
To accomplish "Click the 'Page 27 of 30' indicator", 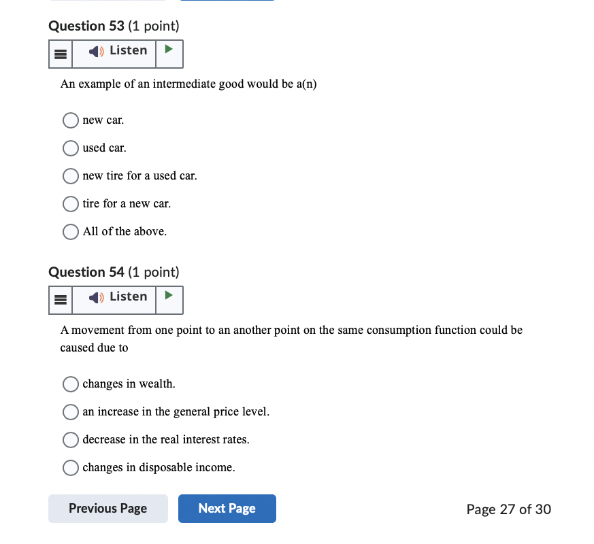I will click(508, 509).
